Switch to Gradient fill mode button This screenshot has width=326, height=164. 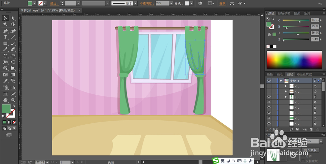9,122
